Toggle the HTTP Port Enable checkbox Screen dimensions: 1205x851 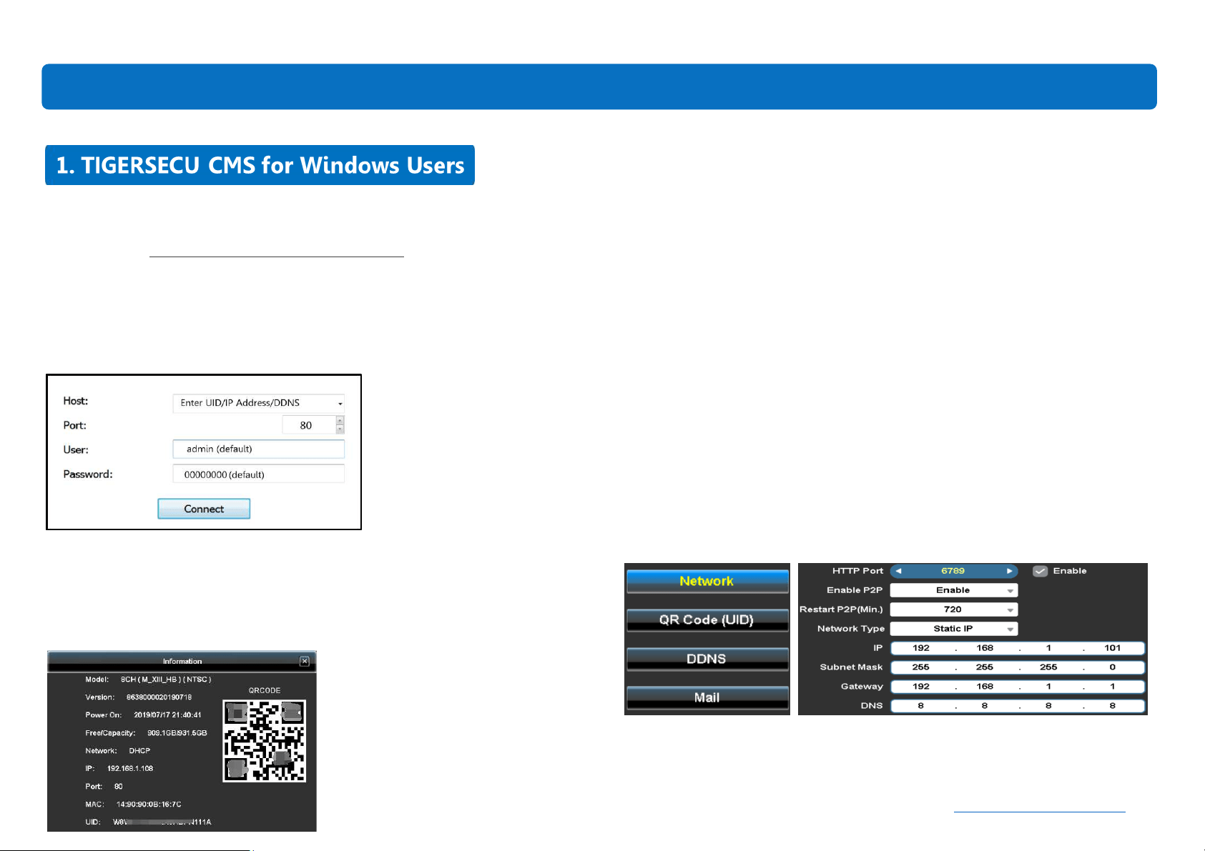click(1041, 571)
